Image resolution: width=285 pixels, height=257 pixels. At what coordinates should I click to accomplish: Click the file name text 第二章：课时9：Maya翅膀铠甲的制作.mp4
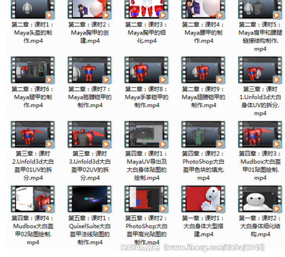pos(203,97)
